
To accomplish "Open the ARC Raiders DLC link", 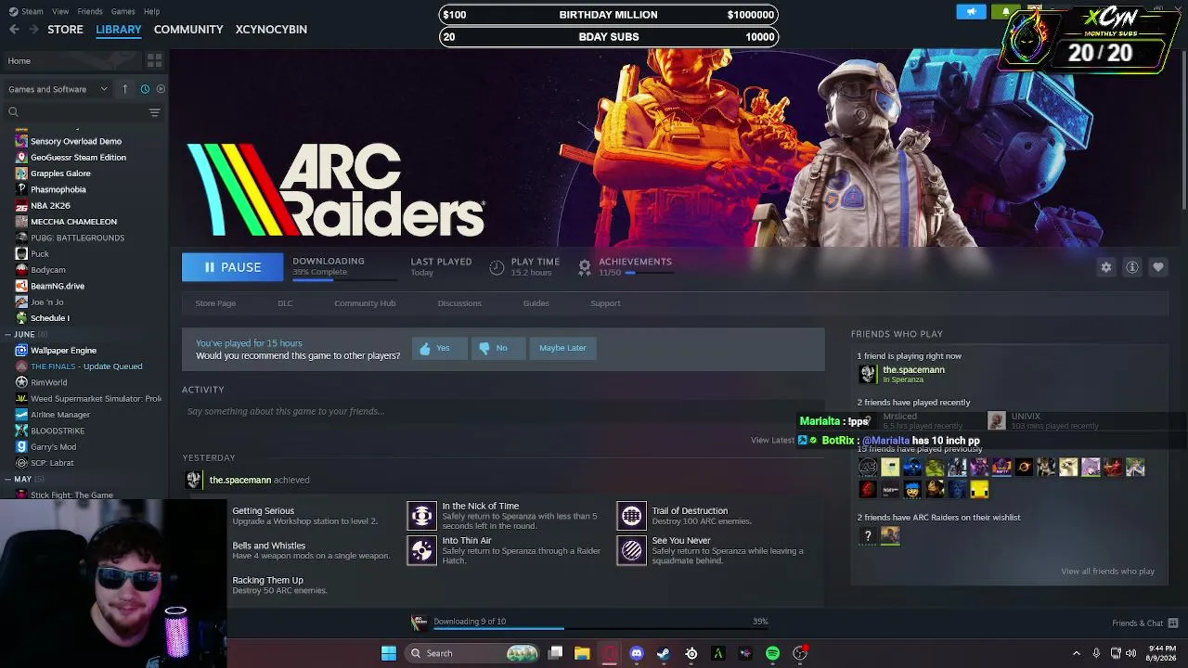I will [285, 303].
